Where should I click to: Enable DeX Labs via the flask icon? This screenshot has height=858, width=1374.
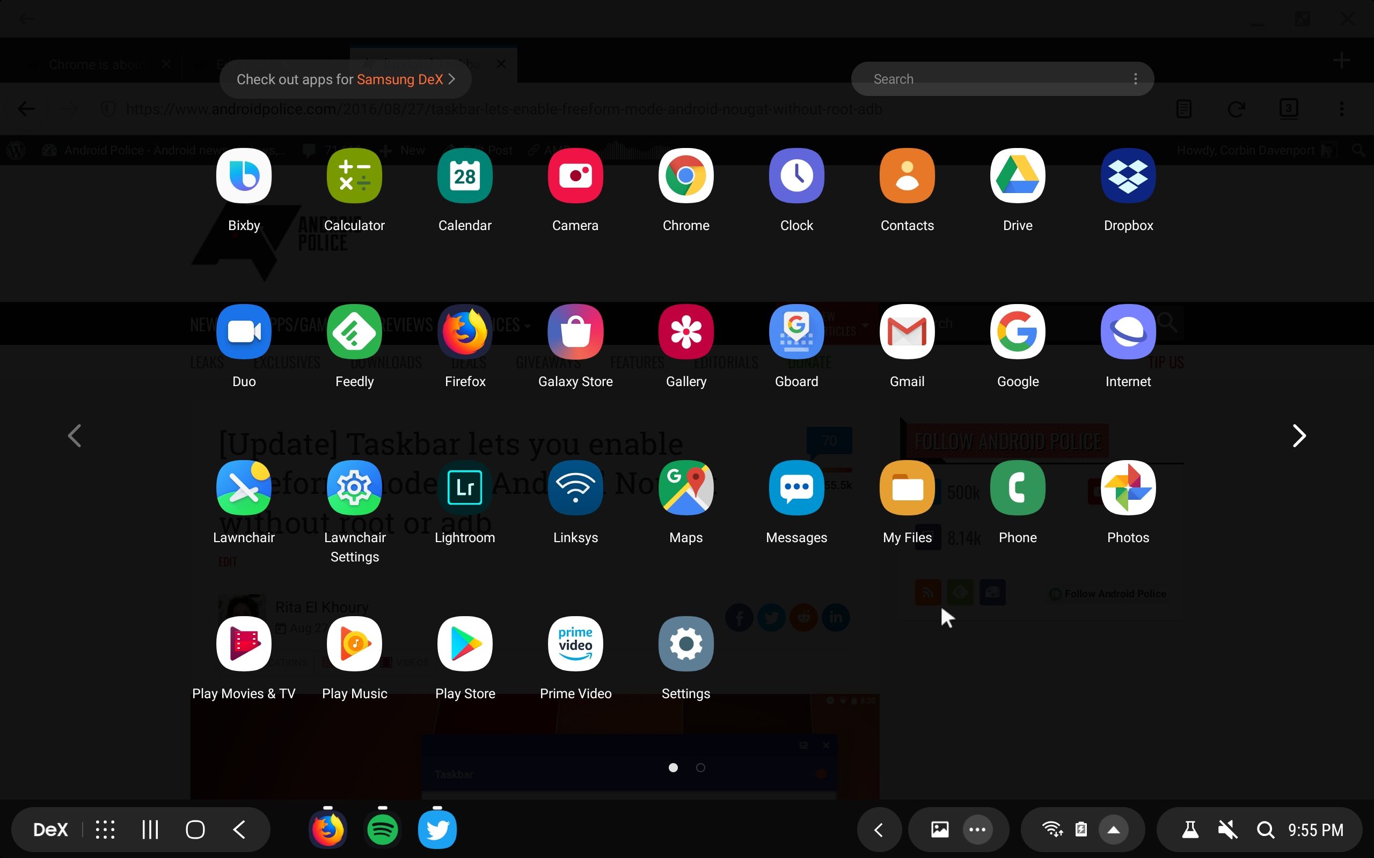coord(1189,829)
